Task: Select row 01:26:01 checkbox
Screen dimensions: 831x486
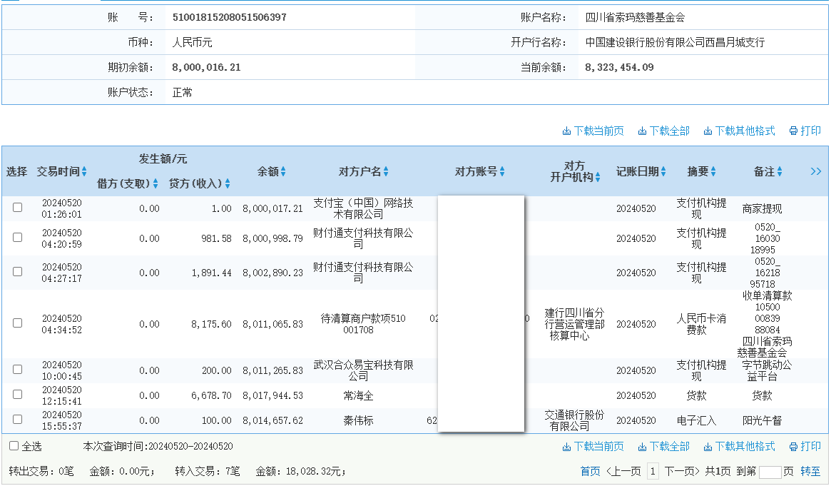Action: [x=18, y=208]
